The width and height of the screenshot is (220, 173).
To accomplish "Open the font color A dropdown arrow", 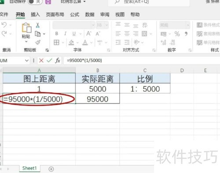I will (91, 43).
